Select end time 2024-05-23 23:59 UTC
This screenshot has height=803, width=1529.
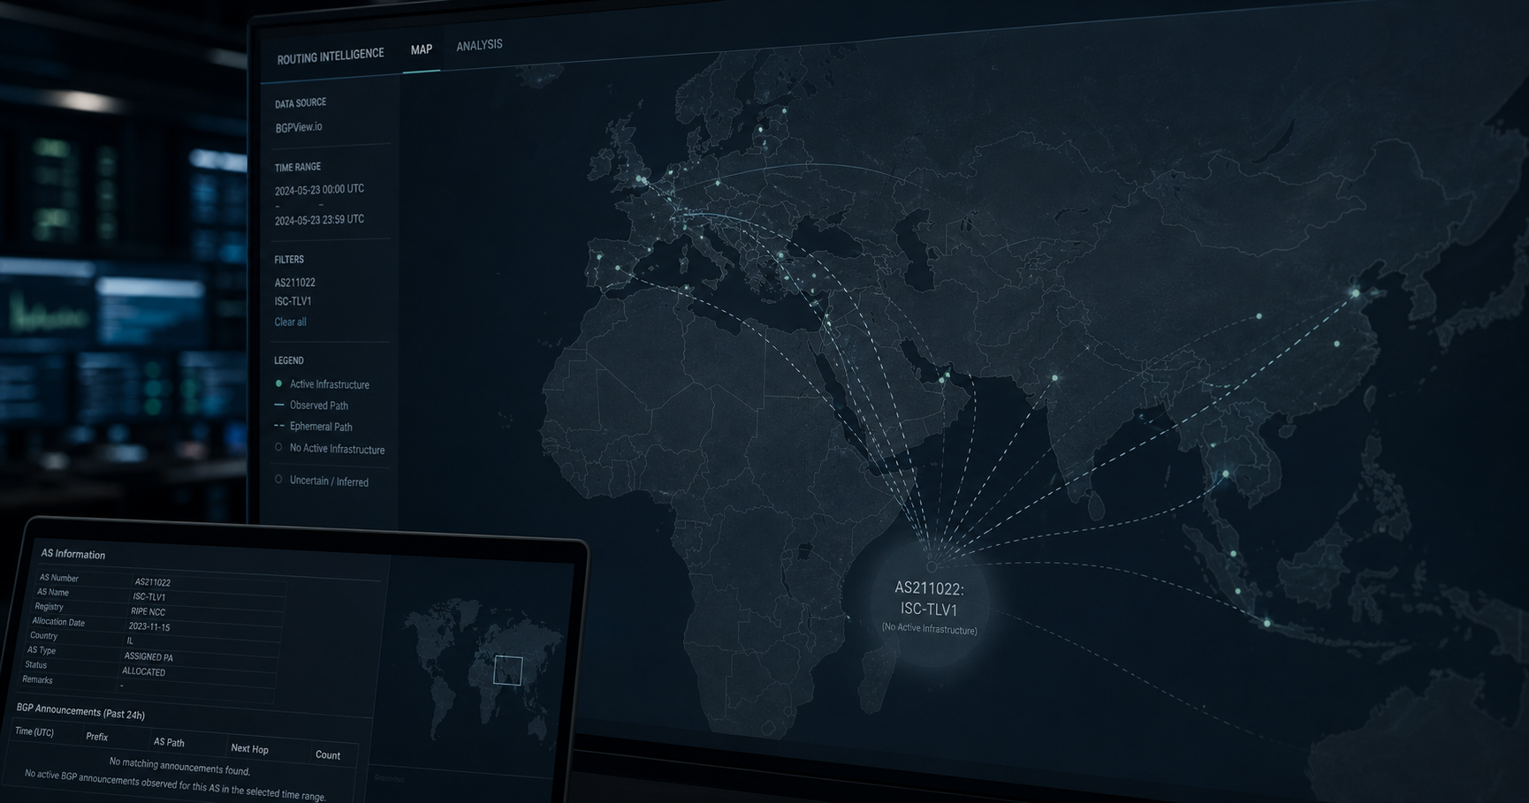coord(319,220)
